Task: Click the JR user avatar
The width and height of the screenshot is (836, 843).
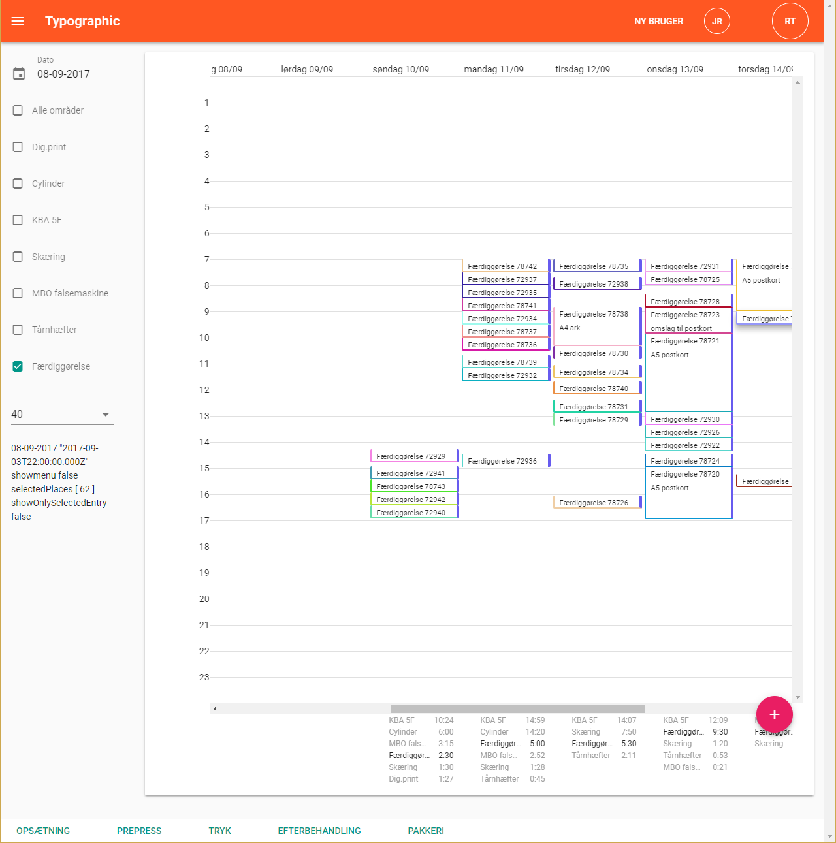Action: click(x=716, y=21)
